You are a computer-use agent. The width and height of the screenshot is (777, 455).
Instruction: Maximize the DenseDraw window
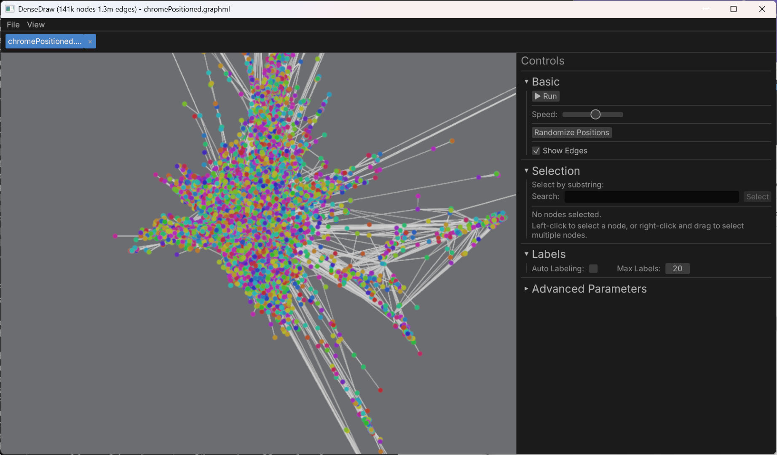(x=734, y=9)
